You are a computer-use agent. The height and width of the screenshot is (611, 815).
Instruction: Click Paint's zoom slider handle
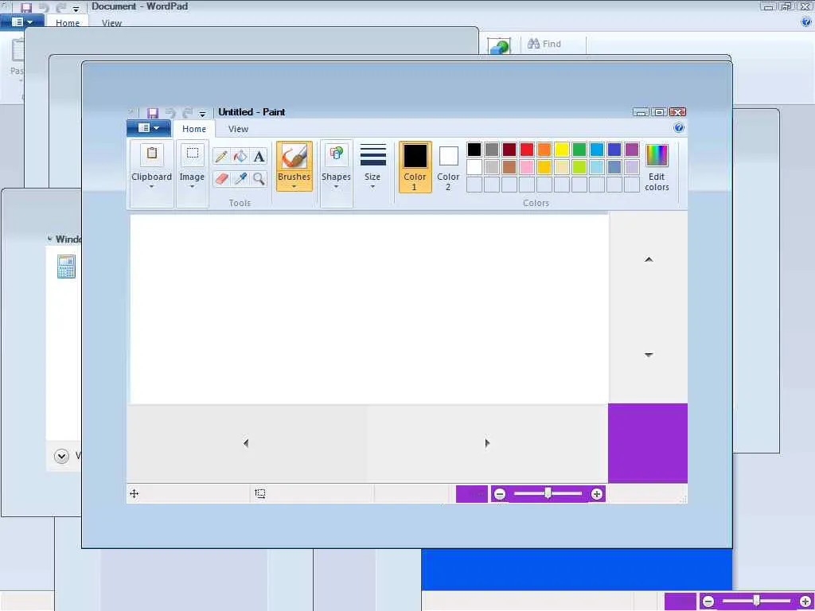click(x=548, y=493)
